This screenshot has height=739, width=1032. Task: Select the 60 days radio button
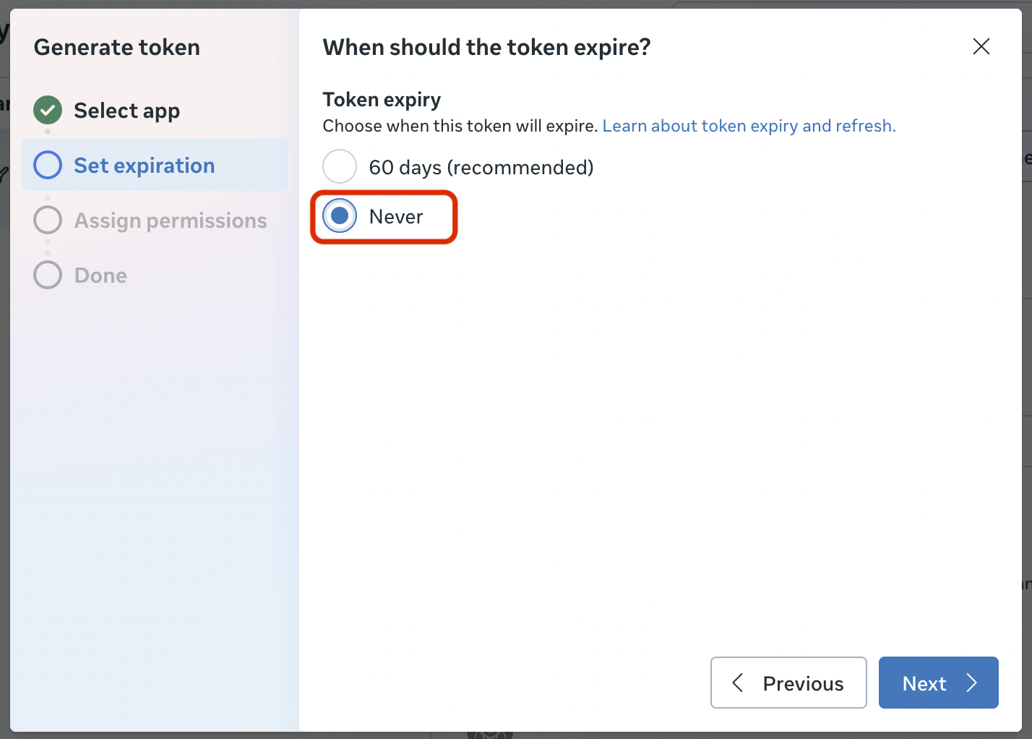pos(340,167)
